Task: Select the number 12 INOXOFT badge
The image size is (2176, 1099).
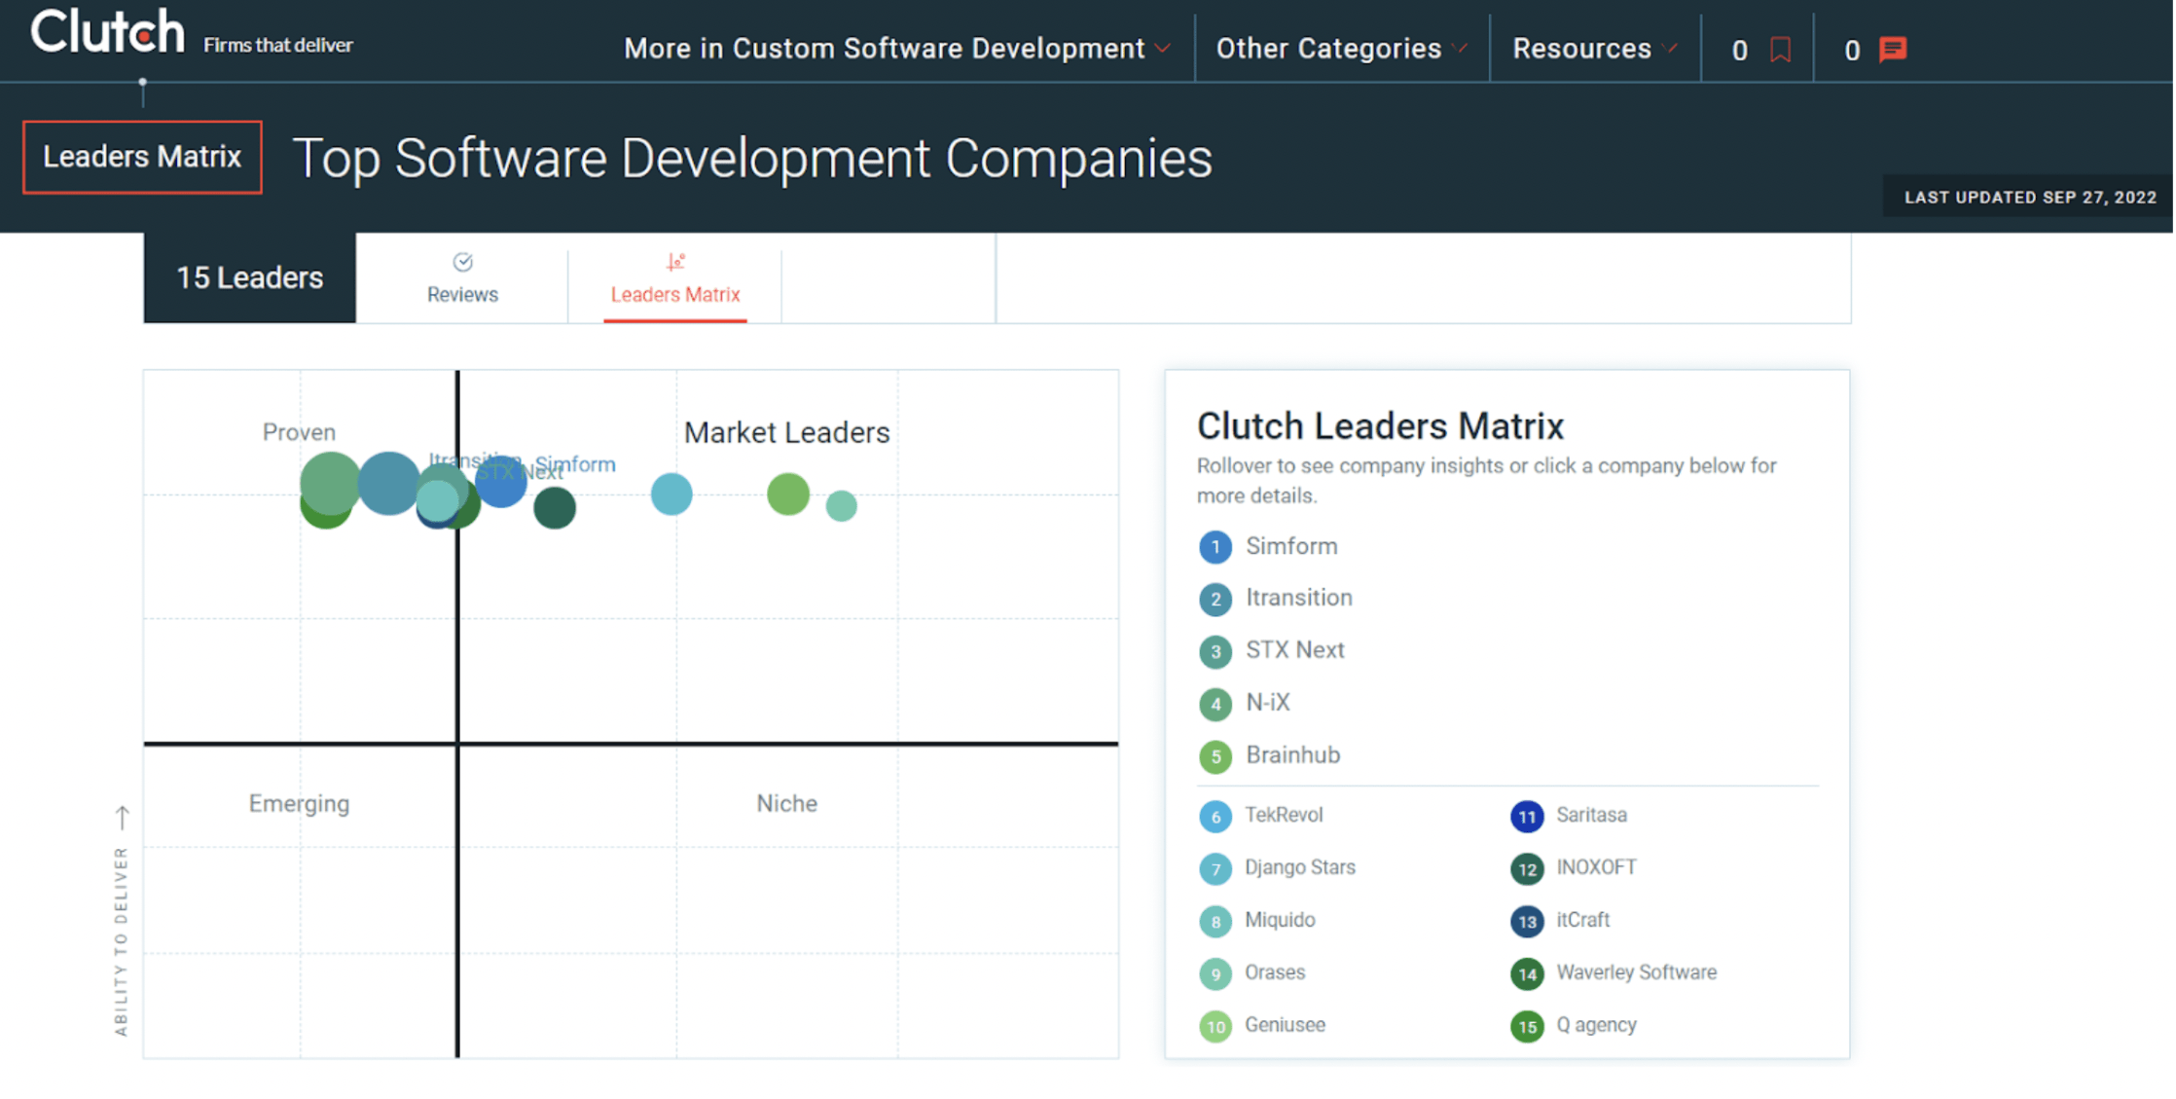Action: tap(1527, 869)
